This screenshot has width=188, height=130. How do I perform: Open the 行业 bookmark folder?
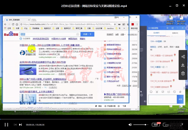pos(24,28)
